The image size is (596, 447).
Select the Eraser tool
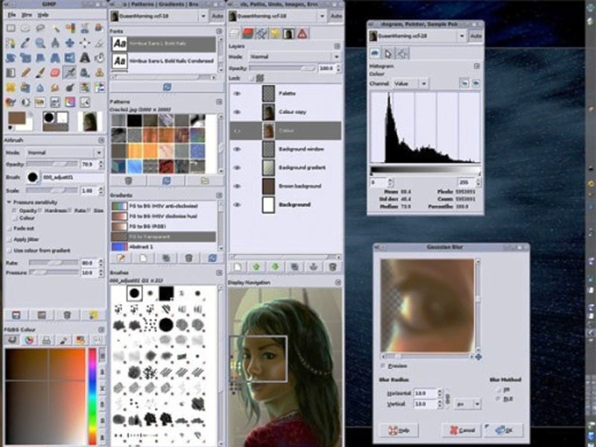click(55, 72)
